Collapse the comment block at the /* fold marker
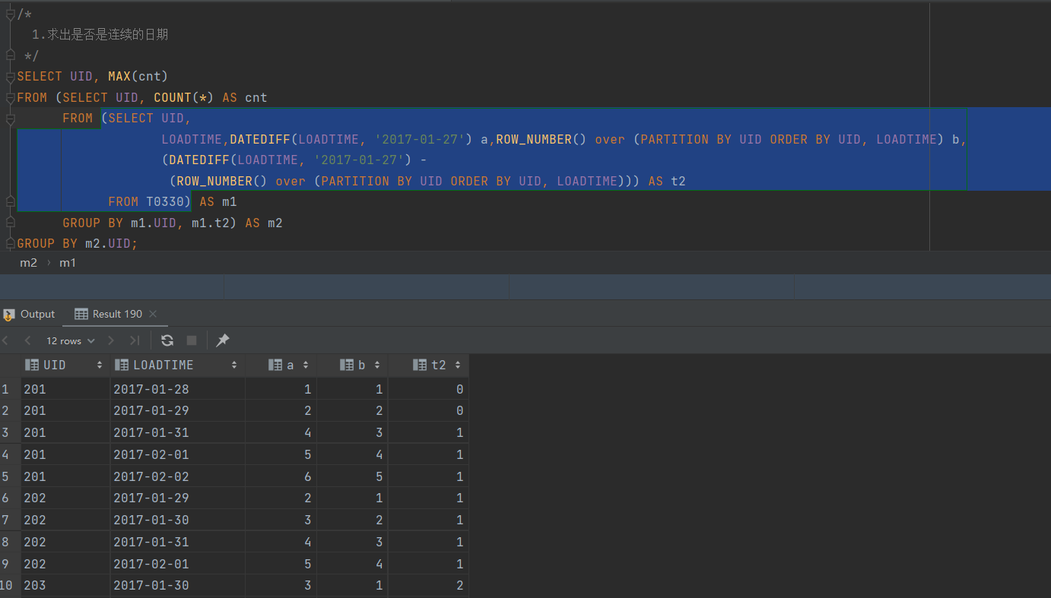Image resolution: width=1051 pixels, height=598 pixels. point(10,13)
